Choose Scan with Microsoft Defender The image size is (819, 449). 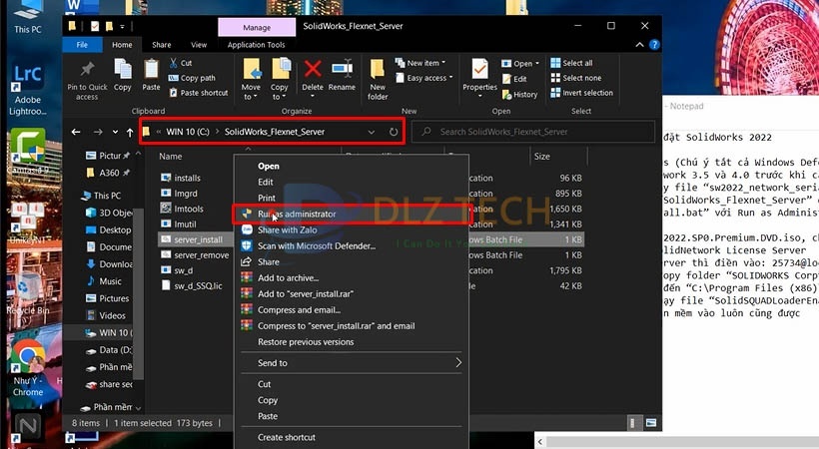[x=312, y=245]
